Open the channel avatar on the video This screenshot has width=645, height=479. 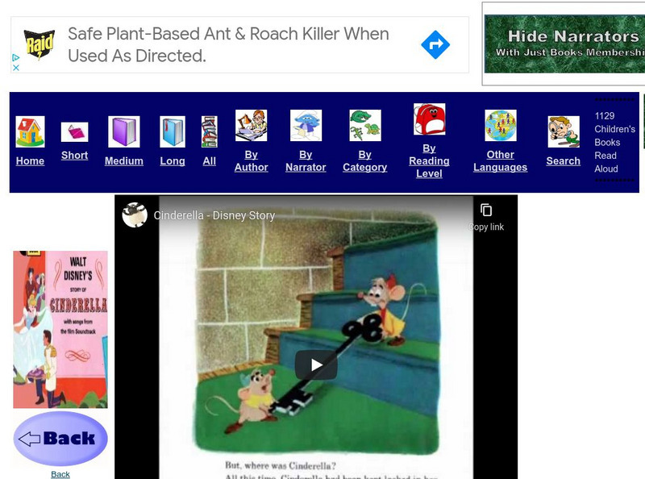click(x=135, y=215)
